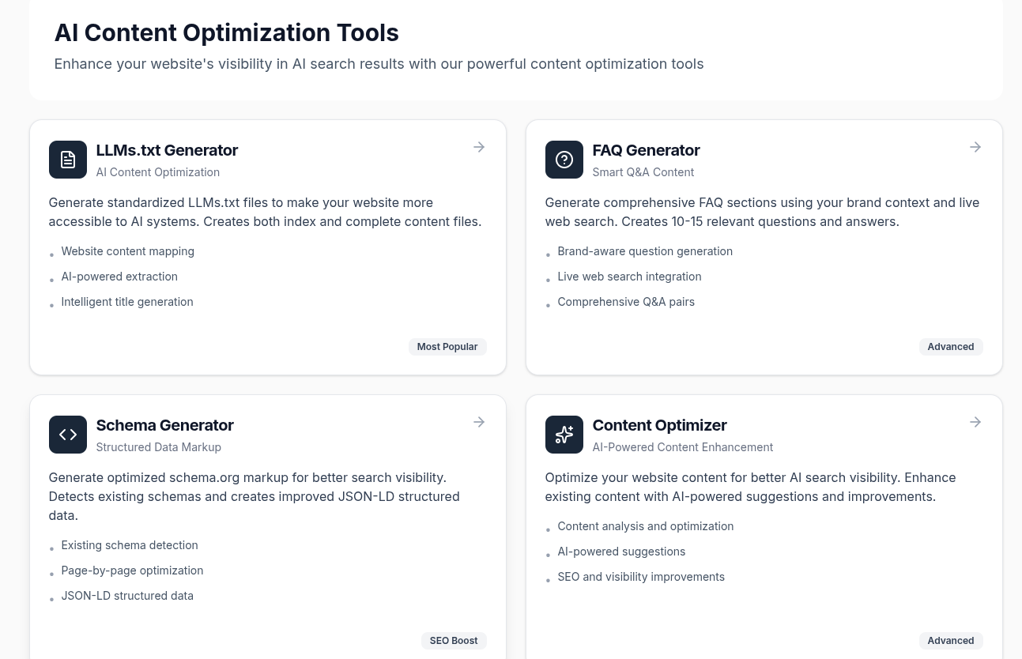Click 'Existing schema detection' feature text
Screen dimensions: 1022x659
coord(130,545)
